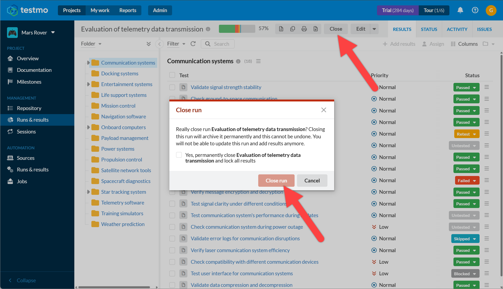
Task: Open the Failed status dropdown
Action: coord(467,181)
